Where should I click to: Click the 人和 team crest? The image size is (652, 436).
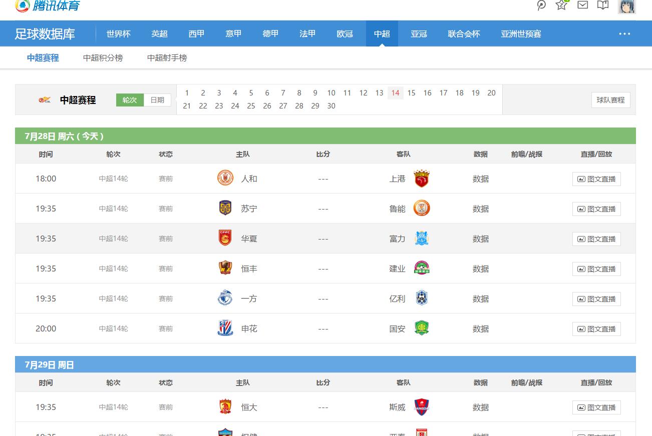[225, 178]
